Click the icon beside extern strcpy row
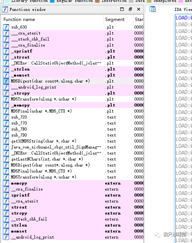The height and width of the screenshot is (243, 192). coord(6,213)
